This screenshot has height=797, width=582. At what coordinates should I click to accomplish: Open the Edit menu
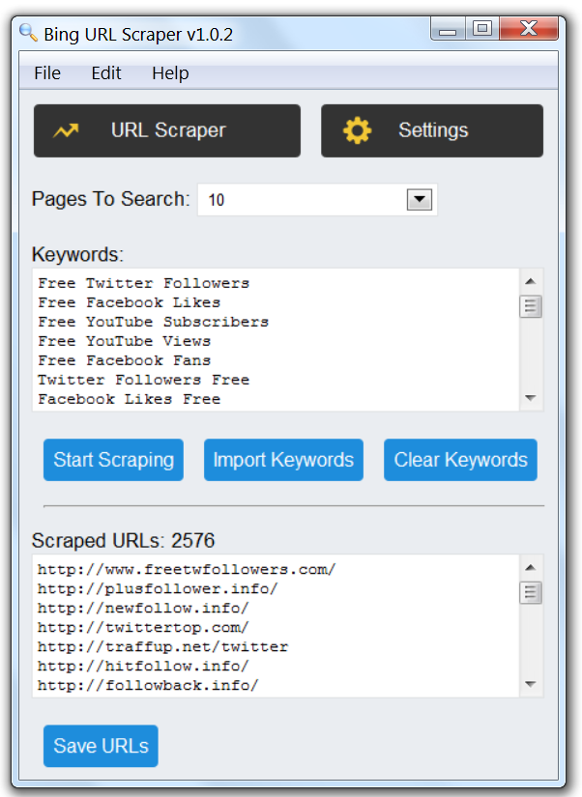click(105, 73)
